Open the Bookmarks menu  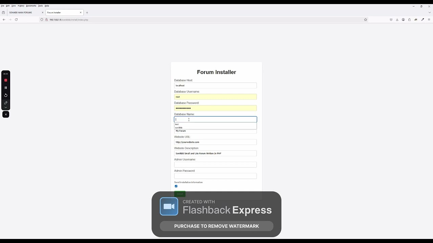[31, 6]
